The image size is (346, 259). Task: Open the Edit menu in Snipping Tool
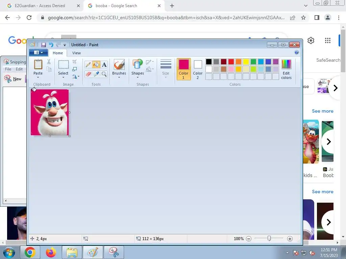tap(19, 69)
